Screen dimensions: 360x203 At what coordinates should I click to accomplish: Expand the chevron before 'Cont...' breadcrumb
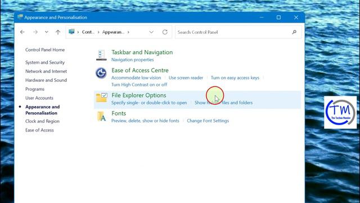tap(78, 32)
